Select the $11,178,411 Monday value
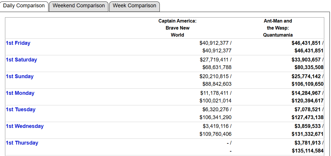Screen dimensions: 331x156 coord(214,93)
